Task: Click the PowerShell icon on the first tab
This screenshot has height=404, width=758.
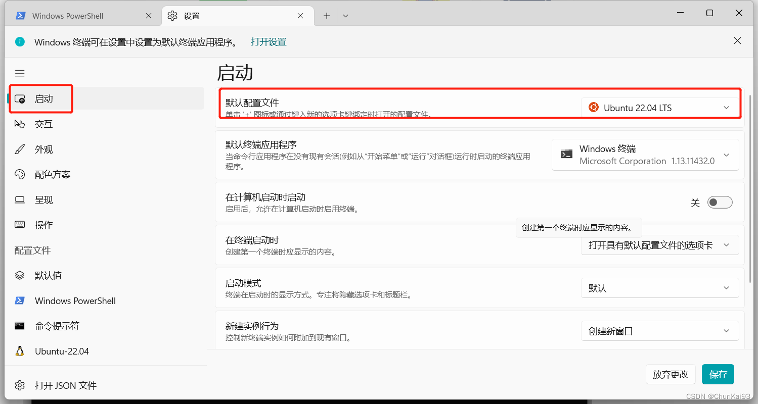Action: pos(21,16)
